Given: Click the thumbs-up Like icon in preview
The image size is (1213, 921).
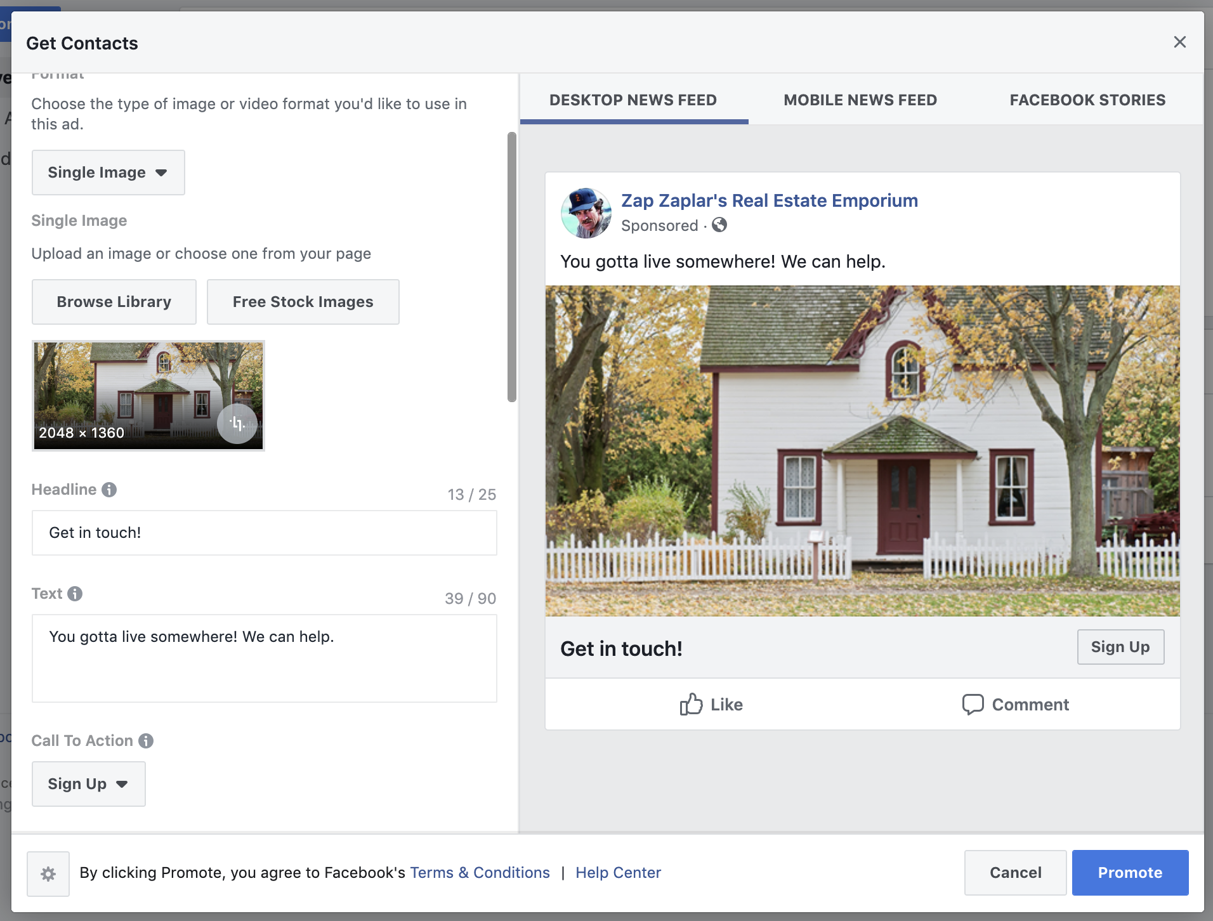Looking at the screenshot, I should [692, 704].
